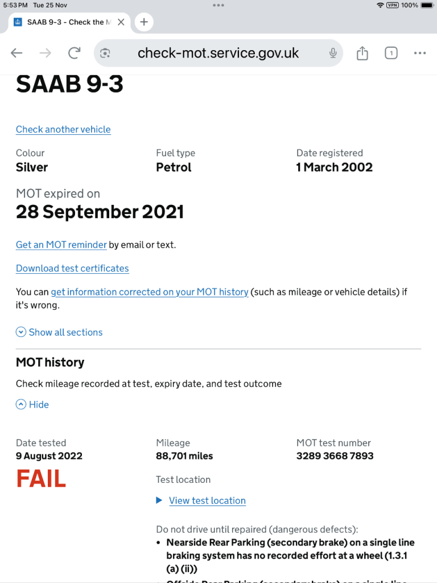The image size is (437, 583).
Task: Follow the Download test certificates link
Action: [x=72, y=268]
